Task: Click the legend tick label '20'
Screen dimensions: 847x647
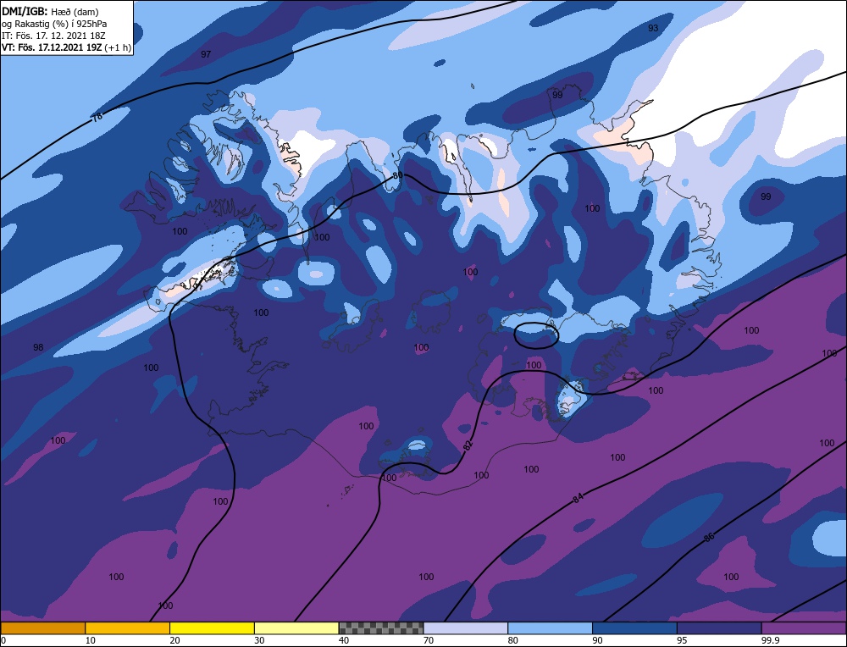Action: click(x=174, y=640)
